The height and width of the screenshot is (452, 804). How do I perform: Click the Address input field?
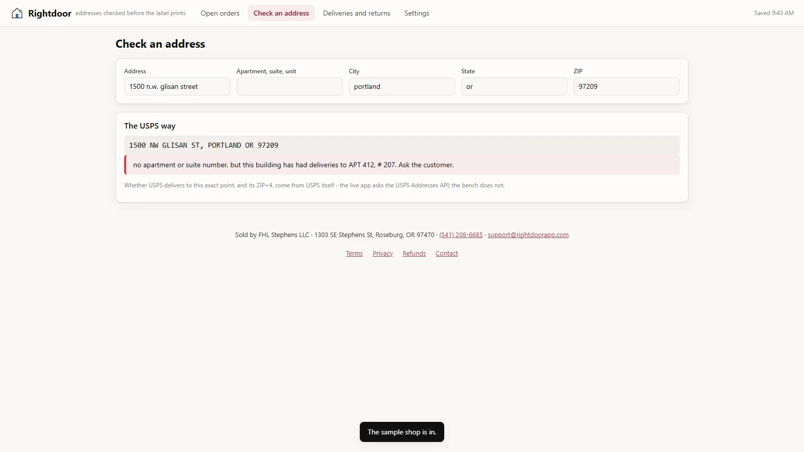click(x=177, y=86)
